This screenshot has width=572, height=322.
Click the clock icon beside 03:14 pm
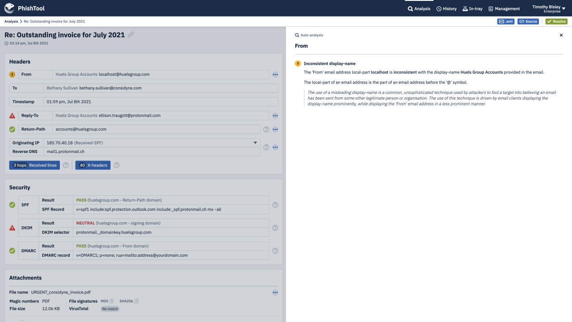click(x=6, y=43)
